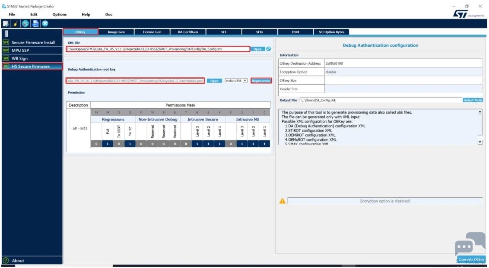Click description box scrollbar up arrow
Viewport: 489px width, 268px height.
480,112
